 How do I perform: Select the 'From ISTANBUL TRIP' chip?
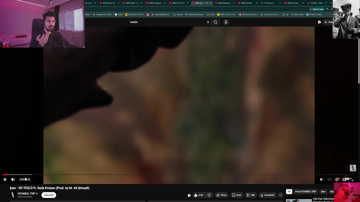306,192
